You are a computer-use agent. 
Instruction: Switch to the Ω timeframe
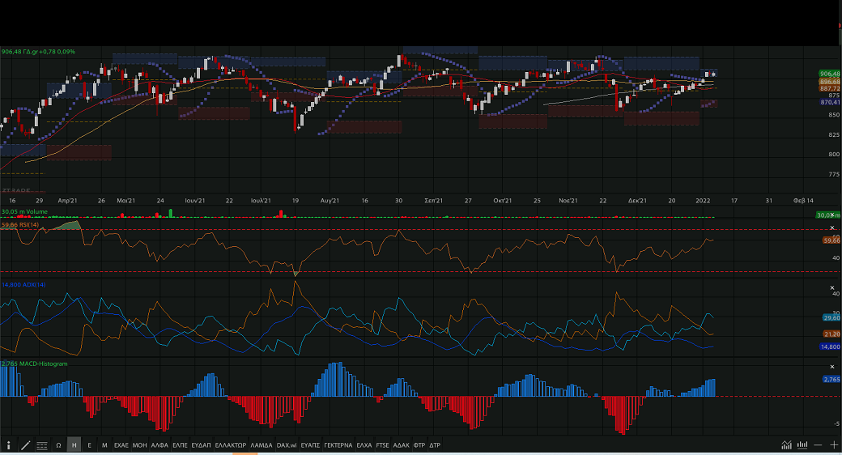[58, 445]
